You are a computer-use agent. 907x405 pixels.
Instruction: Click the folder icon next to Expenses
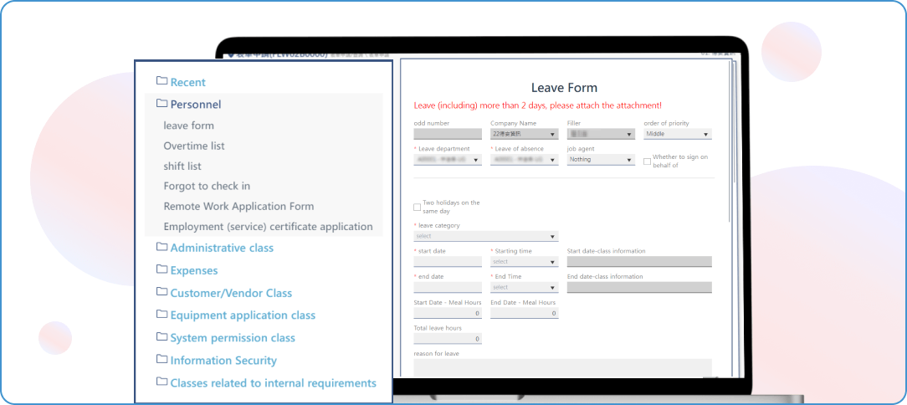161,269
